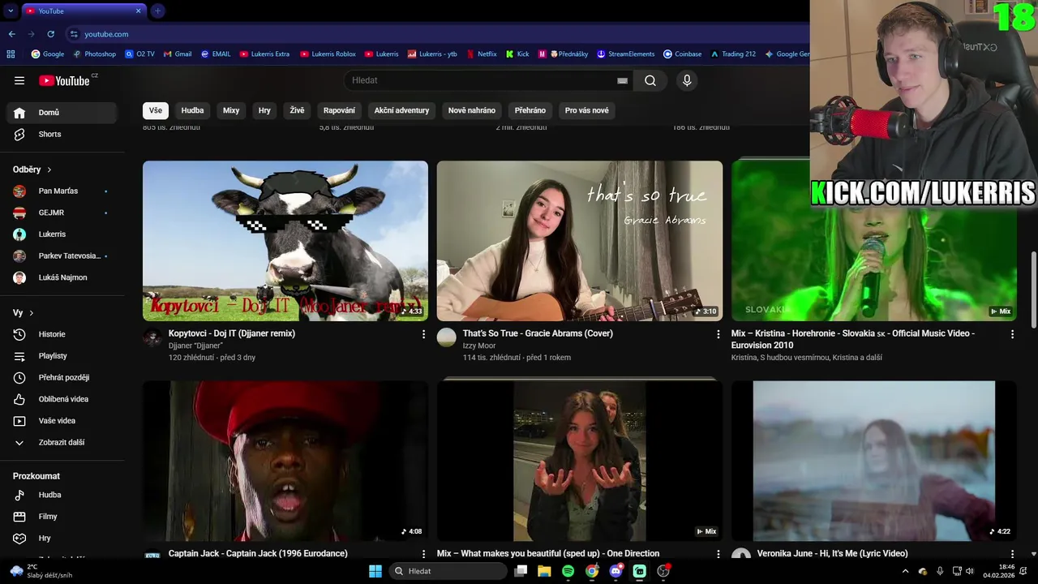Play the Kopytovci cow thumbnail video
The width and height of the screenshot is (1038, 584).
tap(285, 241)
